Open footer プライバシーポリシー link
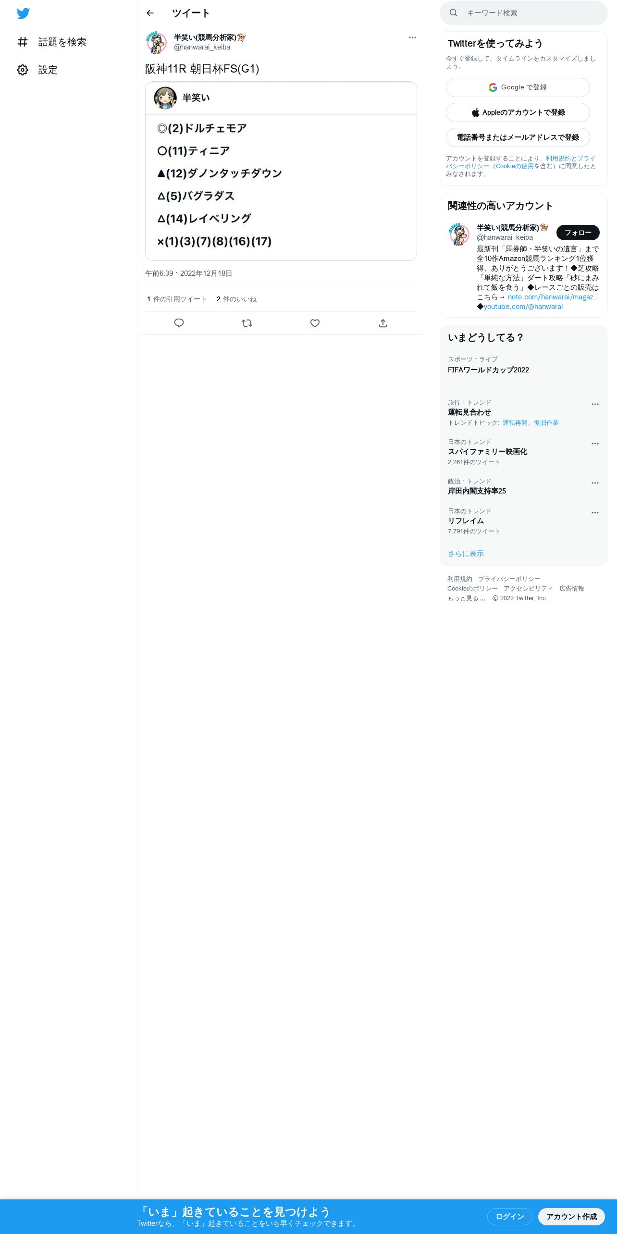The width and height of the screenshot is (617, 1234). (509, 579)
